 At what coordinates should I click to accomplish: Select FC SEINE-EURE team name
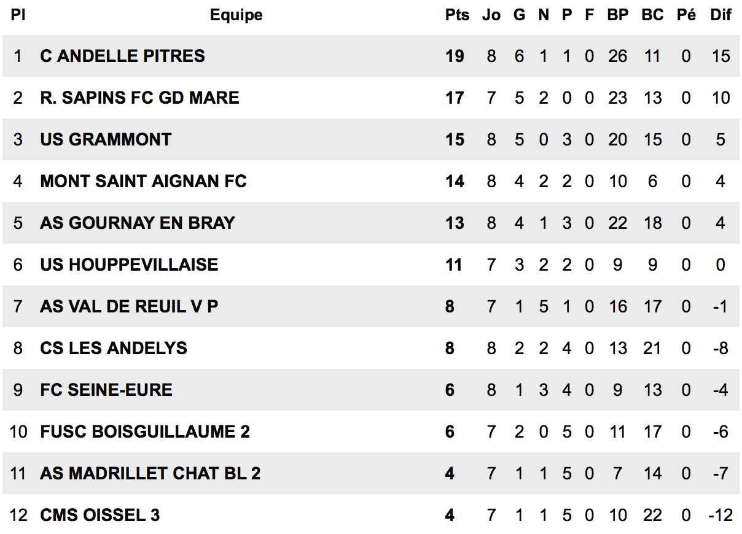[106, 390]
